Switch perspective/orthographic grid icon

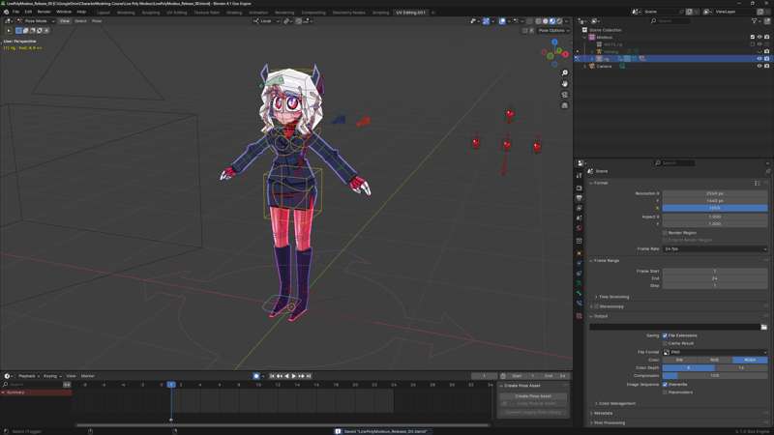pyautogui.click(x=565, y=105)
